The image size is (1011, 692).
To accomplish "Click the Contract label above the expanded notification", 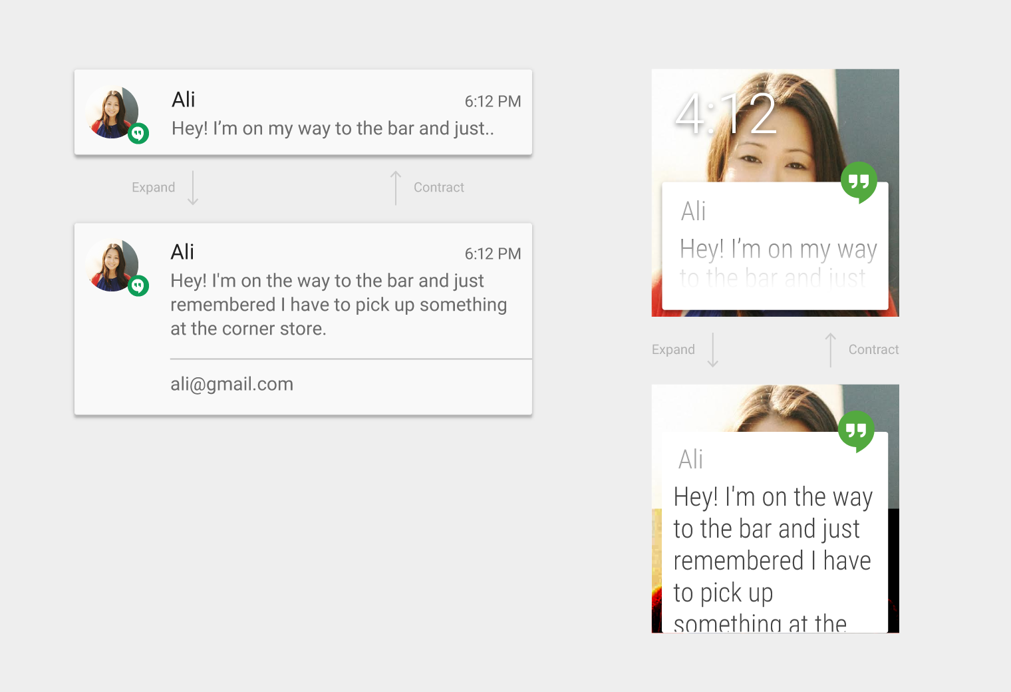I will (438, 188).
